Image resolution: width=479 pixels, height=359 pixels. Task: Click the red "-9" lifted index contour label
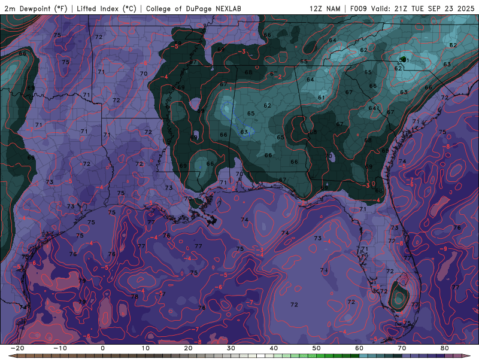pyautogui.click(x=443, y=249)
